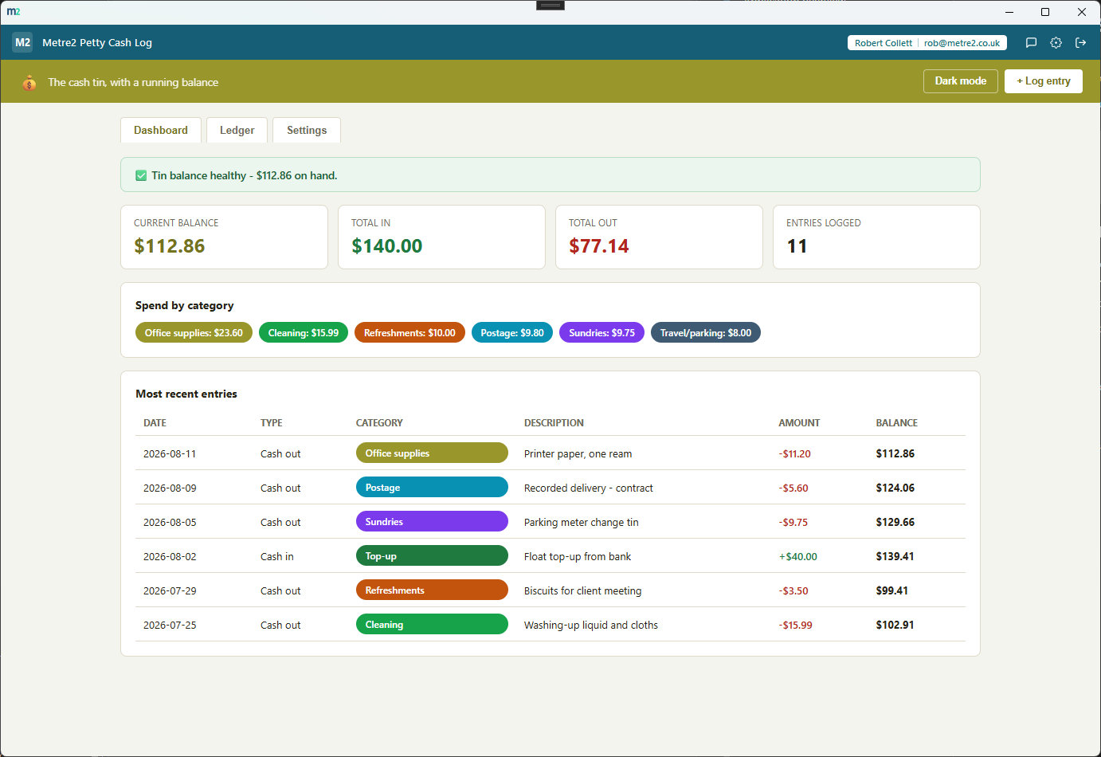Select the Postage: $9.80 chip

click(512, 333)
